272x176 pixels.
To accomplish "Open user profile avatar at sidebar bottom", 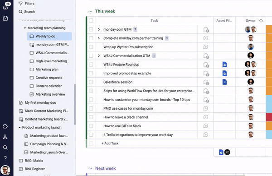I will pos(5,170).
